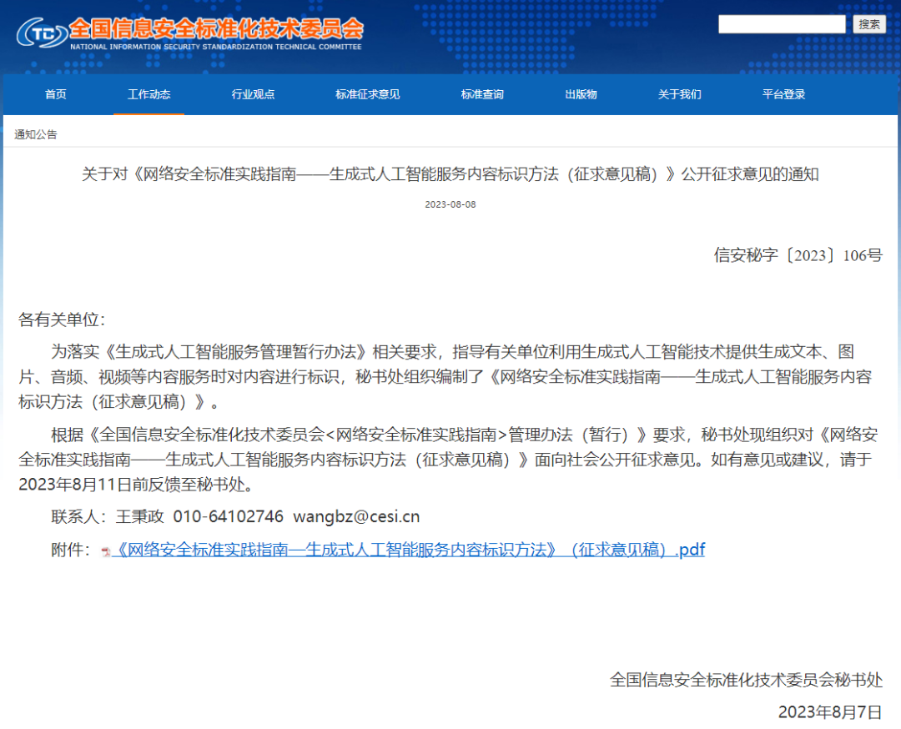This screenshot has width=901, height=729.
Task: Open the attached PDF 征求意见稿 link
Action: point(409,550)
